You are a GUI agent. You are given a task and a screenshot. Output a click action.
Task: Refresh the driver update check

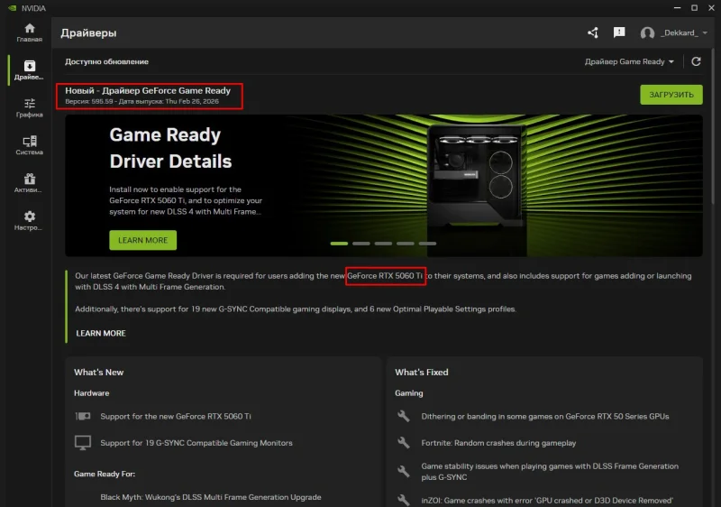click(x=696, y=61)
